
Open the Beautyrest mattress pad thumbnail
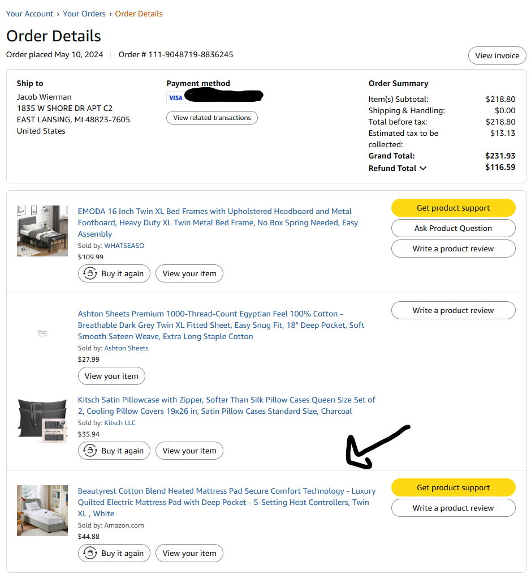point(42,511)
